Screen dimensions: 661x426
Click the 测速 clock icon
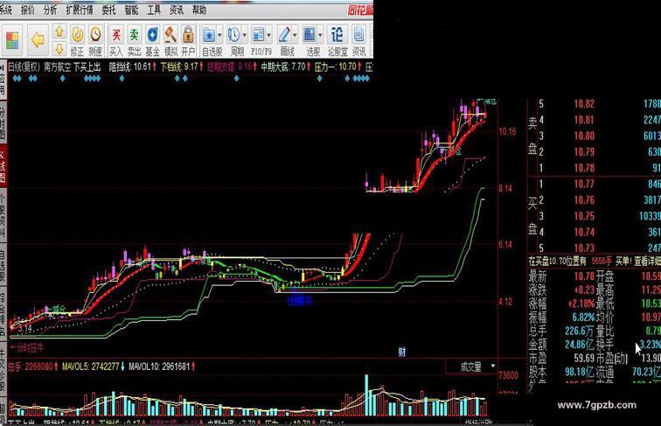pyautogui.click(x=95, y=35)
